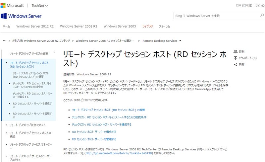The width and height of the screenshot is (265, 162).
Task: Click the Microsoft logo
Action: (x=12, y=6)
